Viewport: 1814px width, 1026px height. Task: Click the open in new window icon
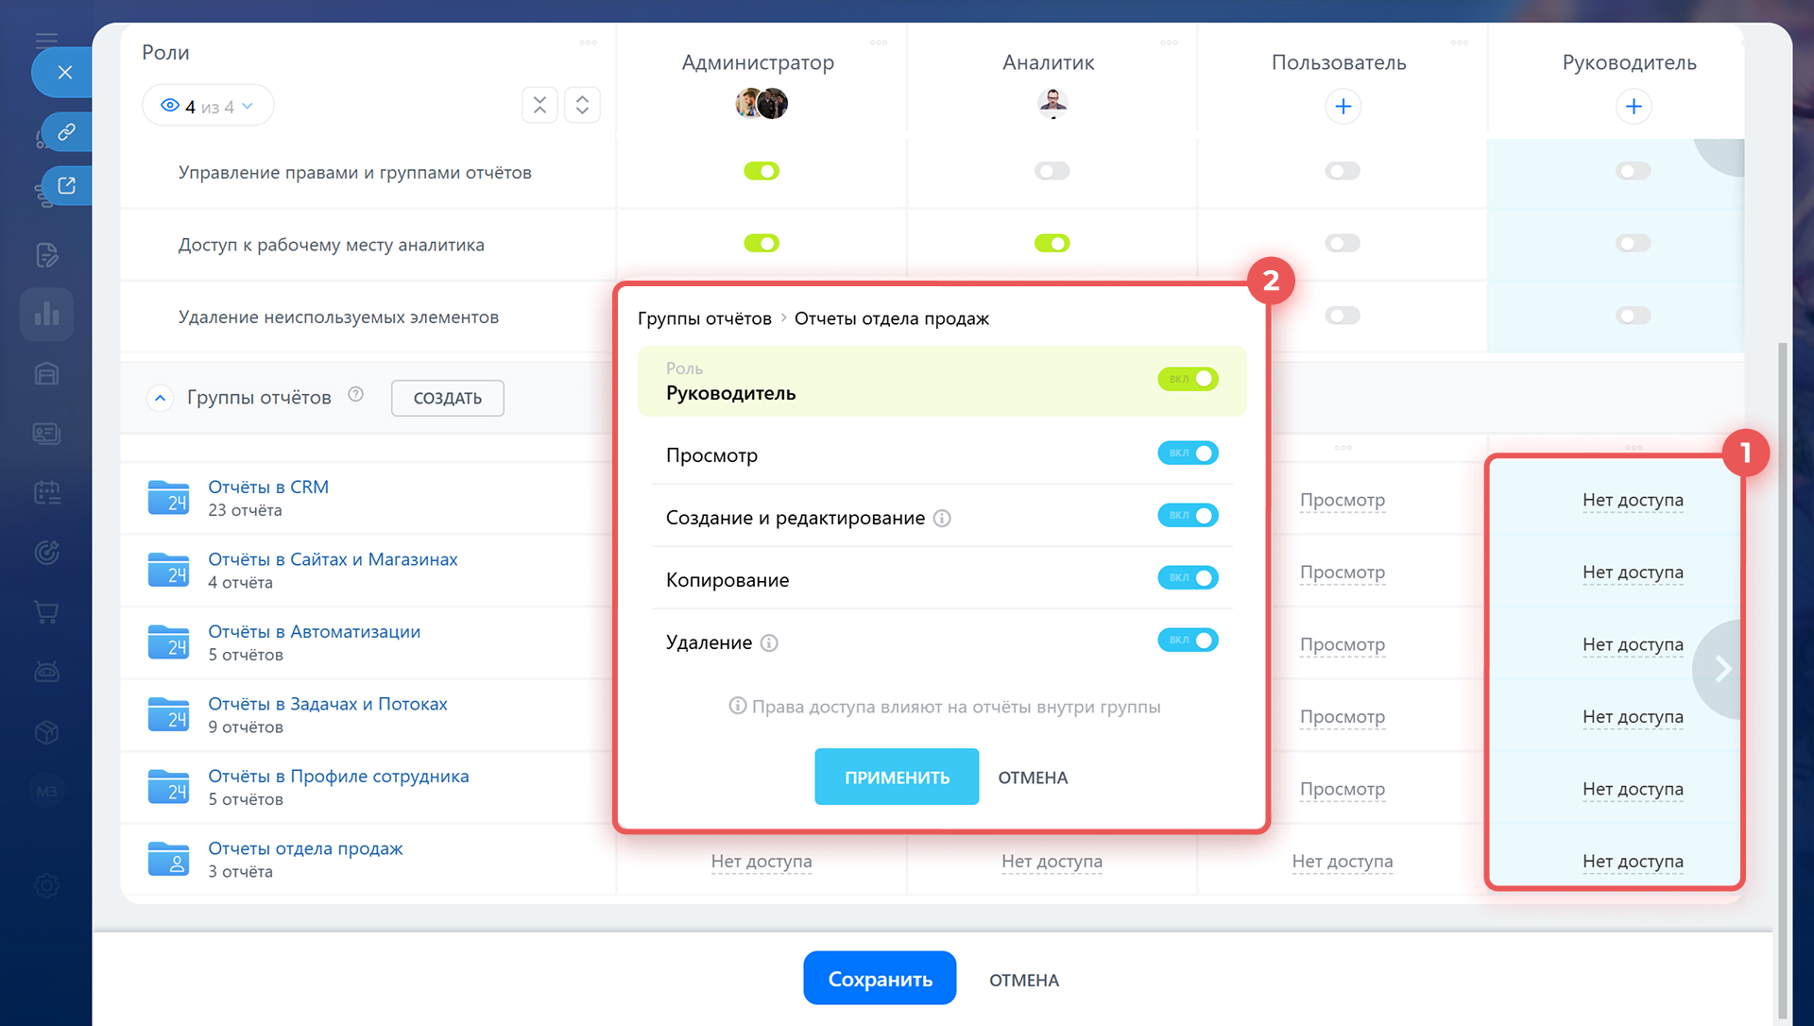(66, 185)
